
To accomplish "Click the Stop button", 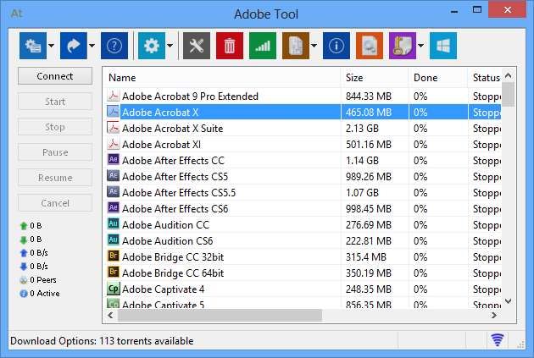I will pos(55,127).
